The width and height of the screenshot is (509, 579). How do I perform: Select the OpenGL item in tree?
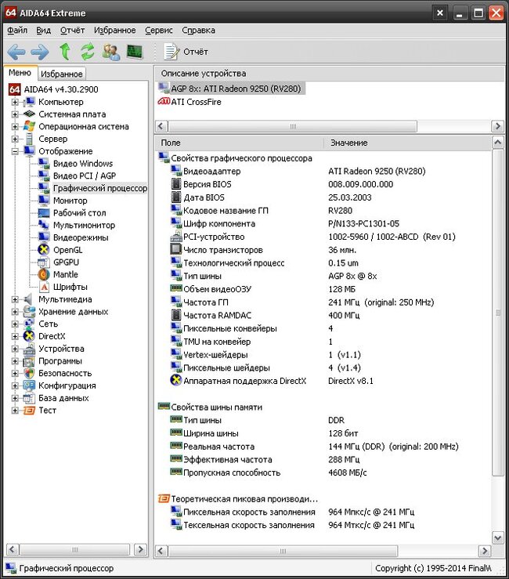click(x=68, y=250)
